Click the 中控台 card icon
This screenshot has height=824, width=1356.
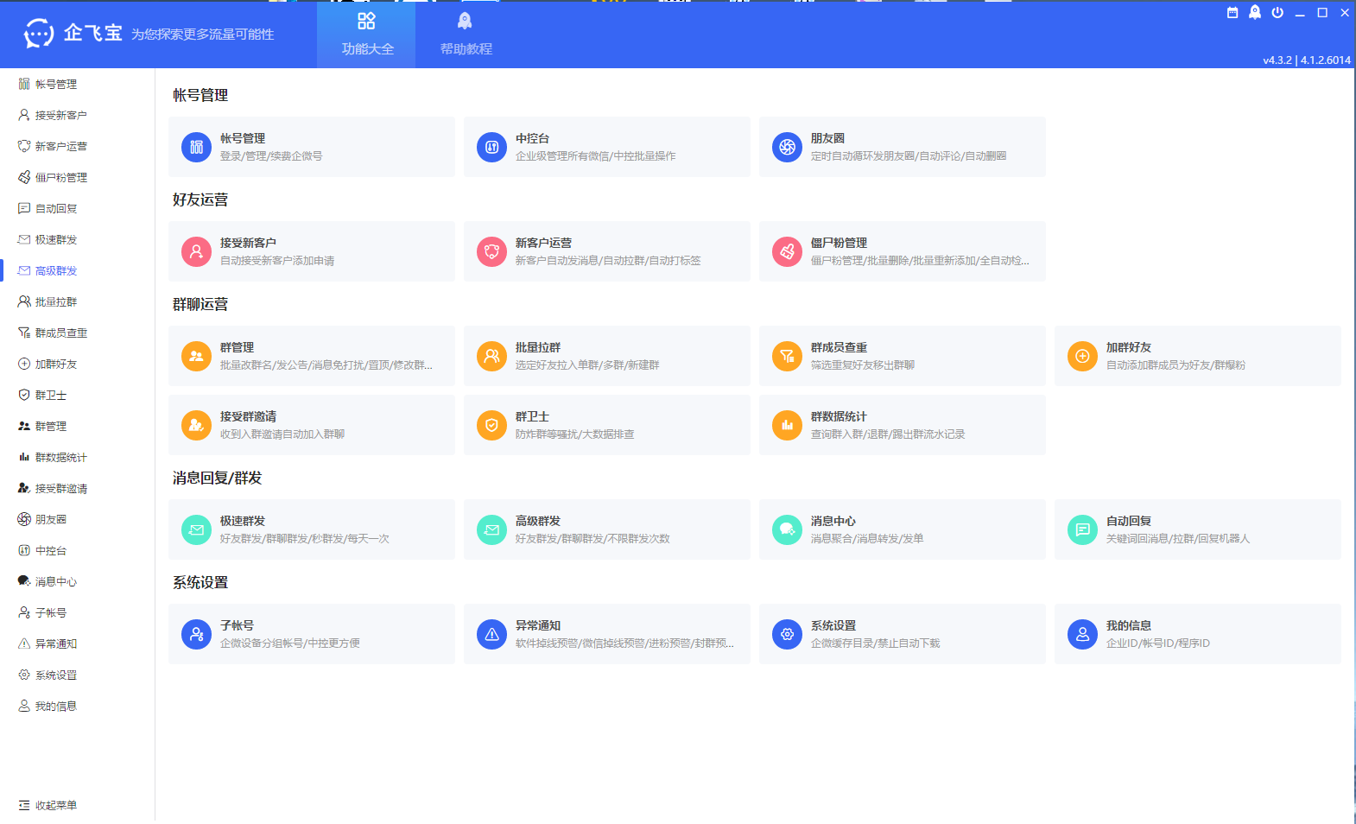click(x=491, y=147)
